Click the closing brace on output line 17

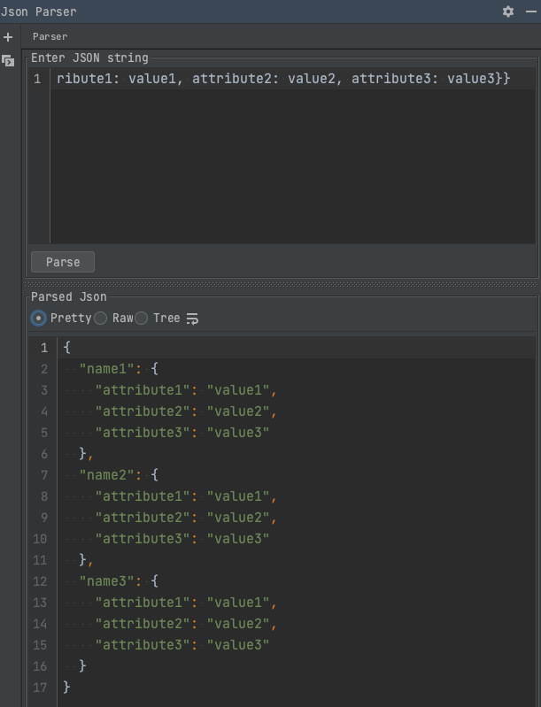[66, 688]
